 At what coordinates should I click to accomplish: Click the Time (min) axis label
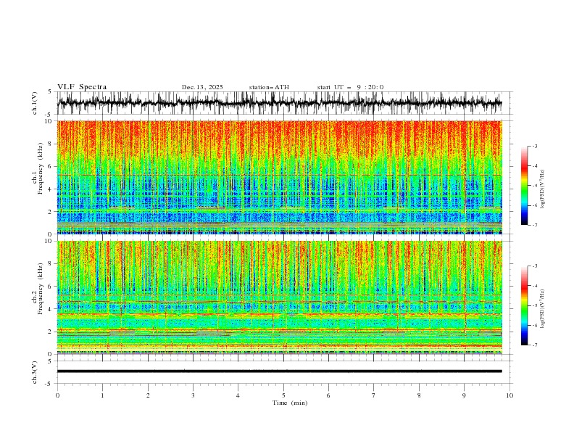[290, 403]
